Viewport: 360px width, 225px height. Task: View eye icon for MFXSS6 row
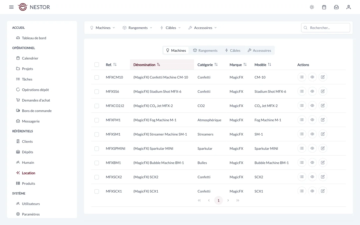[312, 91]
